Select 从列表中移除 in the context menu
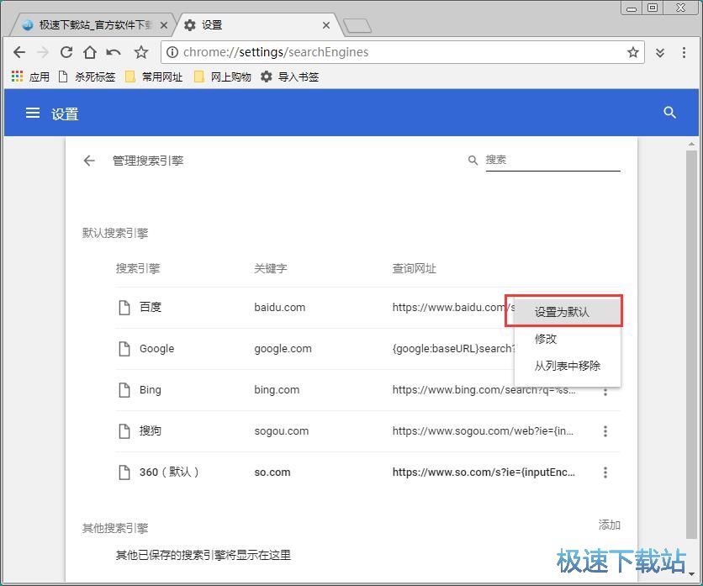Image resolution: width=703 pixels, height=586 pixels. pos(567,366)
